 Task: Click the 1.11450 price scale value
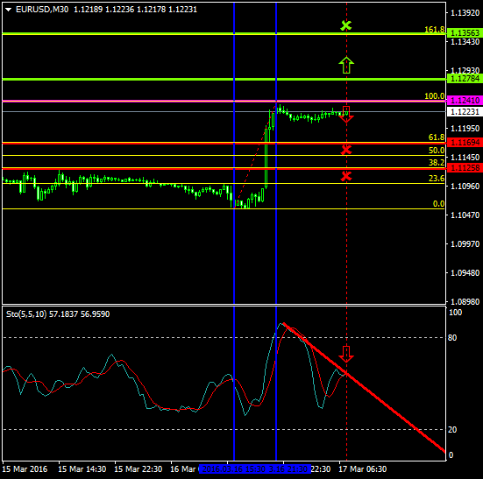pyautogui.click(x=465, y=158)
